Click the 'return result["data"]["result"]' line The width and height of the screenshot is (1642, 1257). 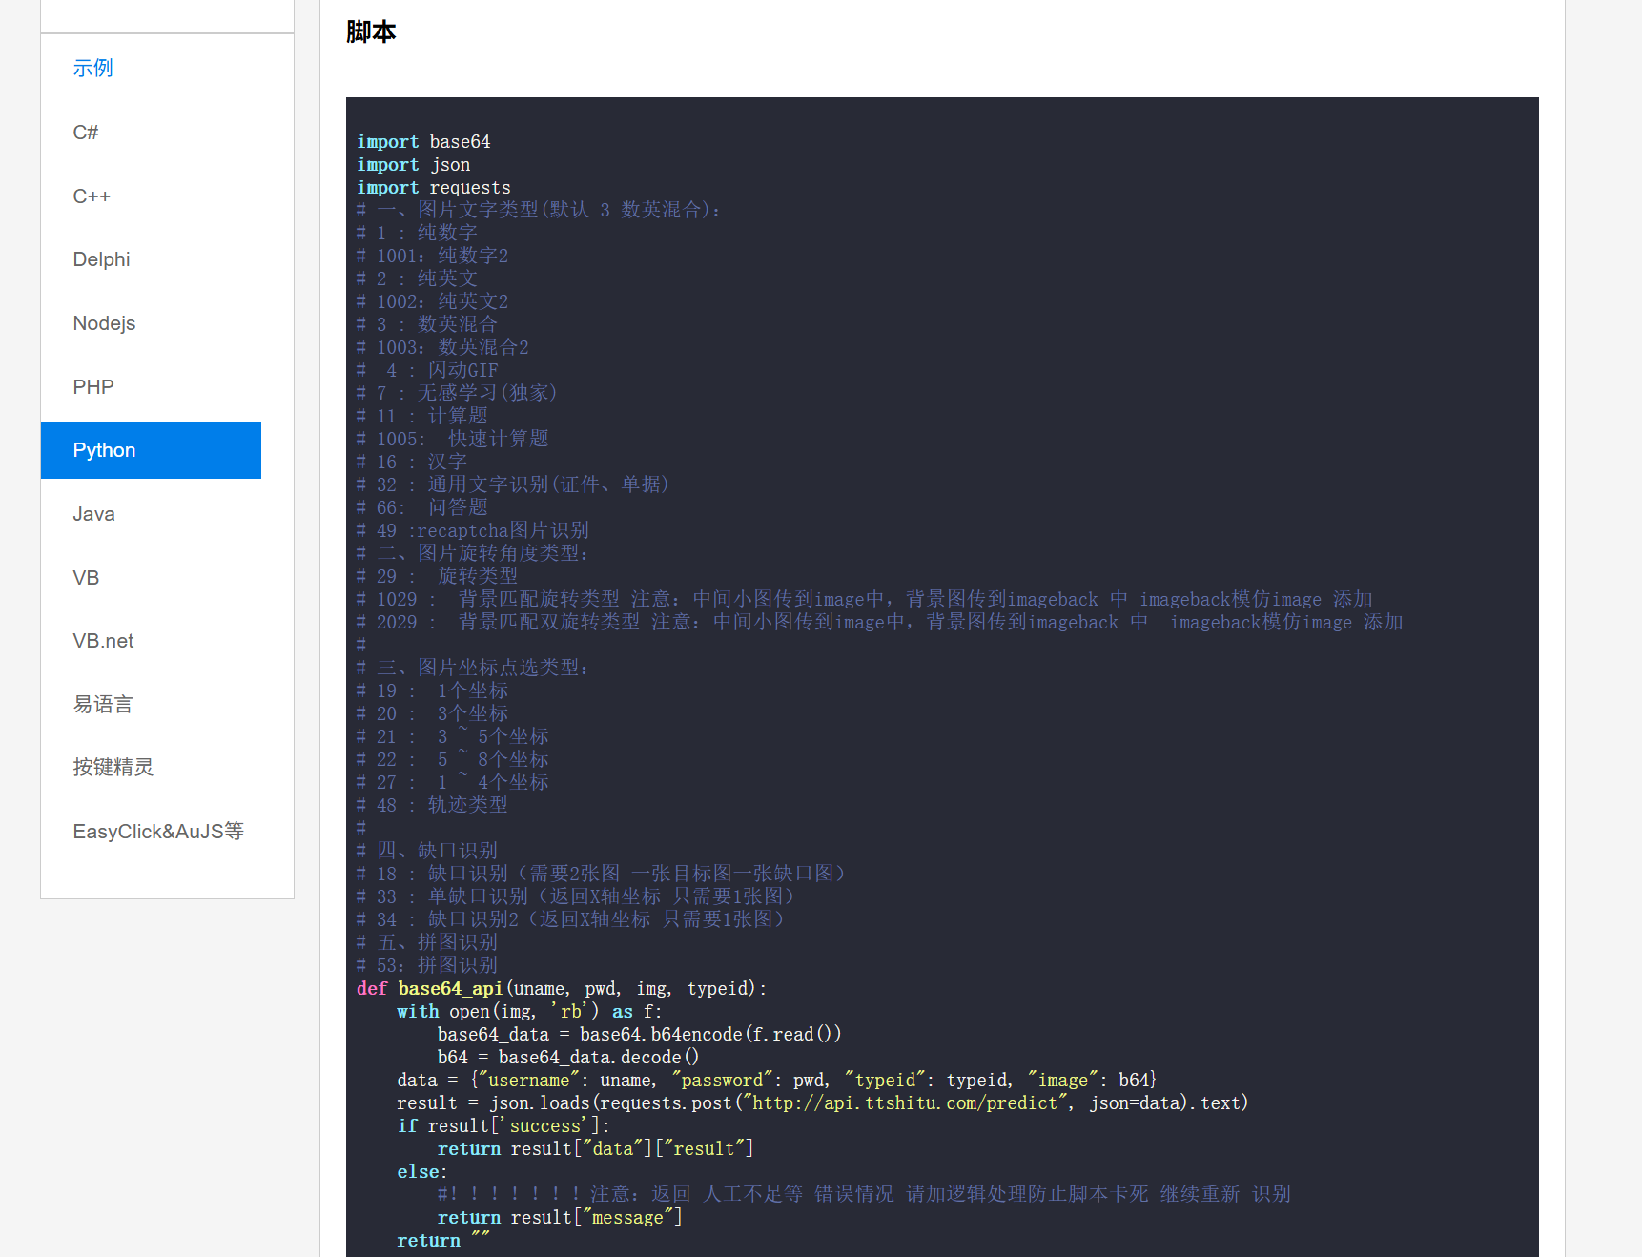click(x=596, y=1148)
